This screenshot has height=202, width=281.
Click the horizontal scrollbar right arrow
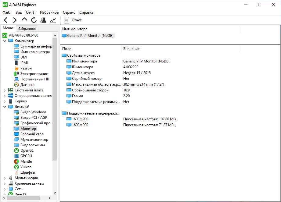click(x=50, y=198)
